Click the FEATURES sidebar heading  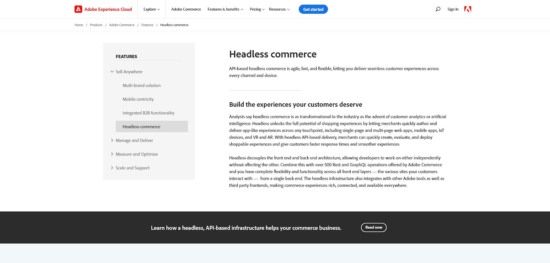click(x=126, y=57)
